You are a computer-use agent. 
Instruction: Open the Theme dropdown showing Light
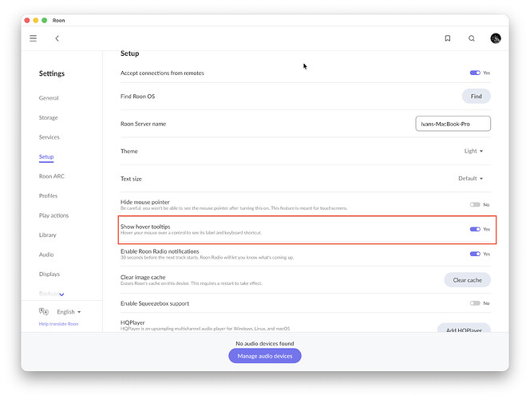pyautogui.click(x=473, y=151)
